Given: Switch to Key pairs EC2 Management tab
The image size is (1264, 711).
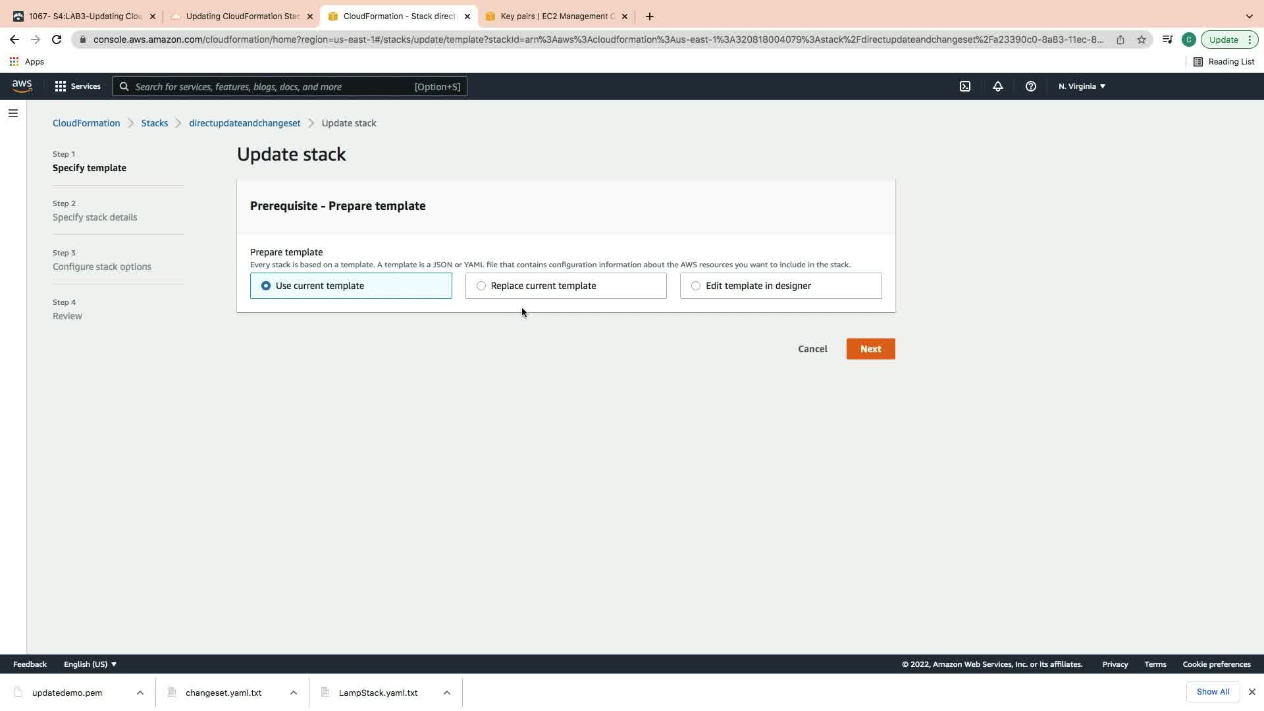Looking at the screenshot, I should pos(556,16).
